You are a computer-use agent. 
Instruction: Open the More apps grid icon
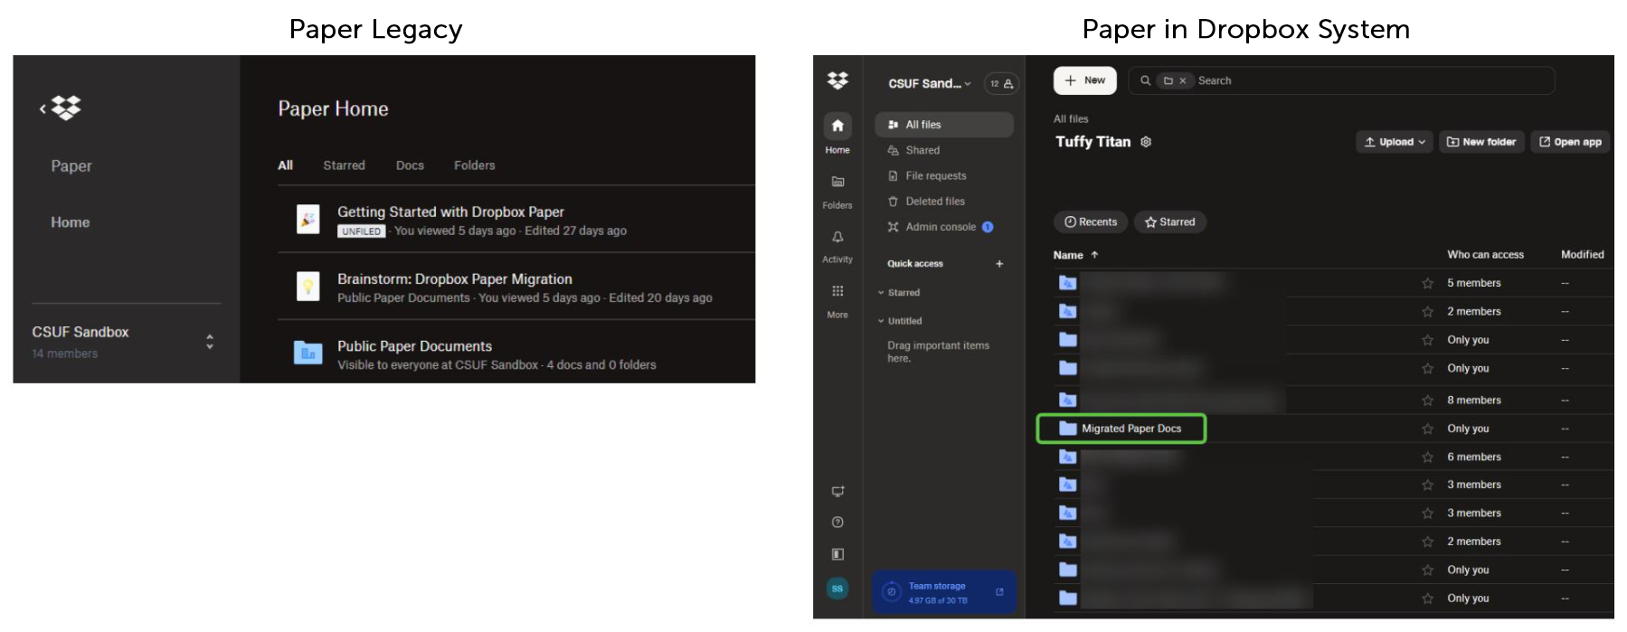click(x=837, y=291)
